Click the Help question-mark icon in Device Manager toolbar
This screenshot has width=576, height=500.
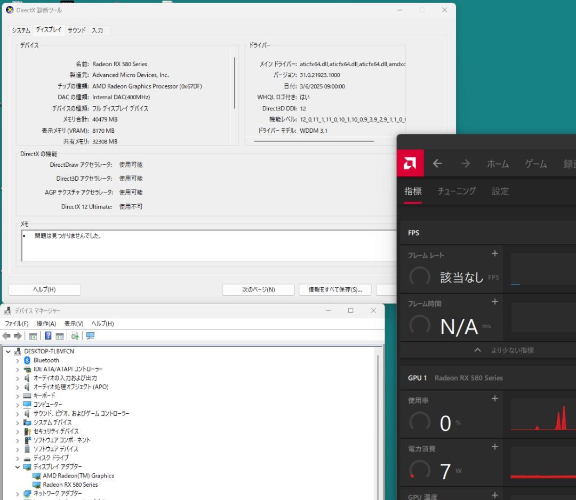pos(49,335)
